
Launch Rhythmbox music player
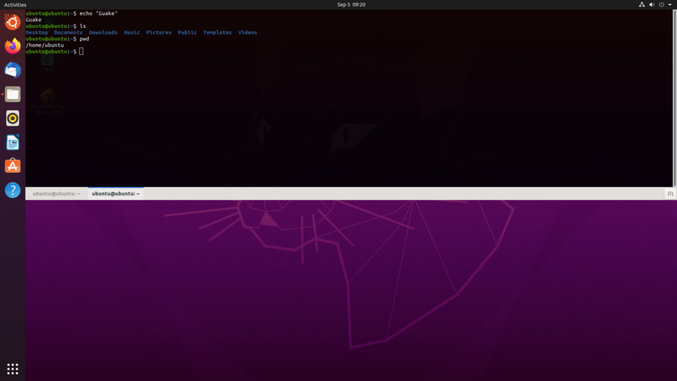pos(13,118)
